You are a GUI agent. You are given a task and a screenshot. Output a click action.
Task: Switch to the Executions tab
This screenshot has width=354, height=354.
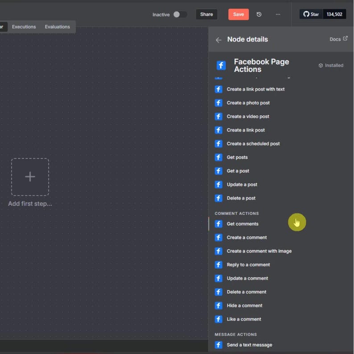[24, 27]
